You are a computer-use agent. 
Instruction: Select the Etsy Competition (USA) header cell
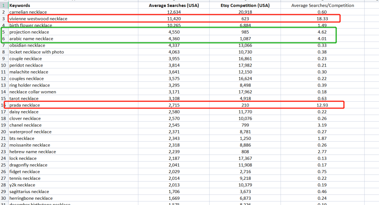click(x=245, y=5)
